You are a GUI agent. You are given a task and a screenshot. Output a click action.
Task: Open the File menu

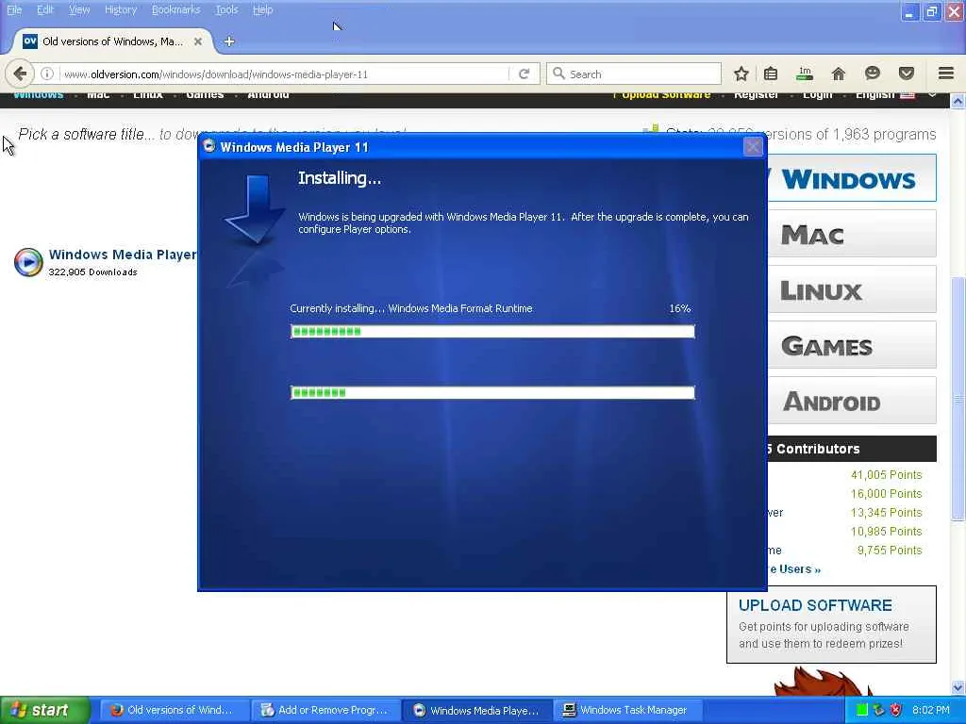14,9
